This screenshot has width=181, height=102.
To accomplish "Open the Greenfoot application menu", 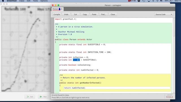I will click(x=12, y=1).
